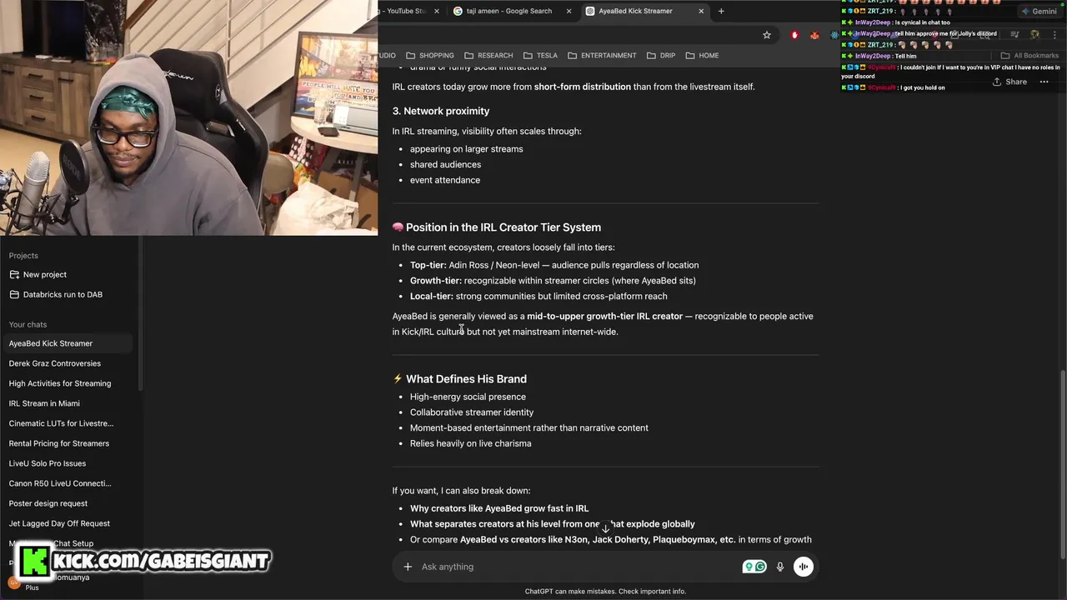Screen dimensions: 1067x600
Task: Click the "appearing on larger streams" bullet
Action: [x=467, y=149]
